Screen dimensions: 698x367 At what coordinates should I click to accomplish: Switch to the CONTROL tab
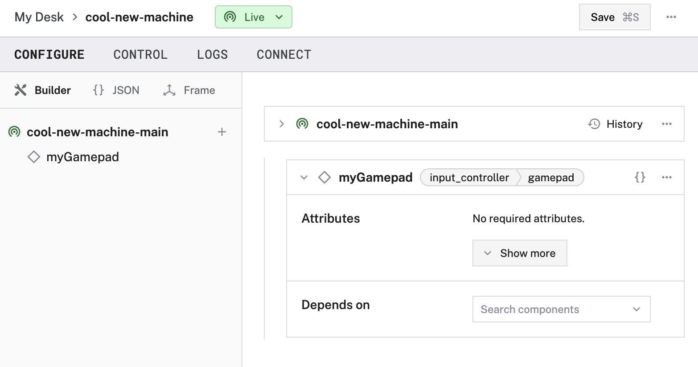pos(140,54)
